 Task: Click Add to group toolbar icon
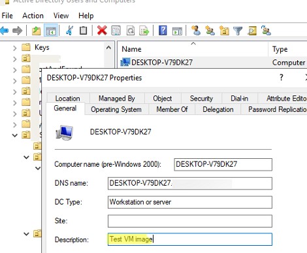[266, 31]
